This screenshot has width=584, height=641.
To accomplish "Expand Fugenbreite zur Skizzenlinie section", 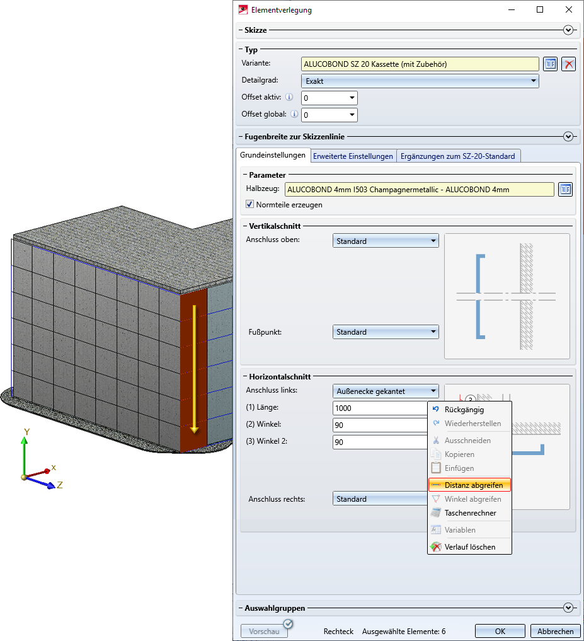I will pyautogui.click(x=569, y=136).
